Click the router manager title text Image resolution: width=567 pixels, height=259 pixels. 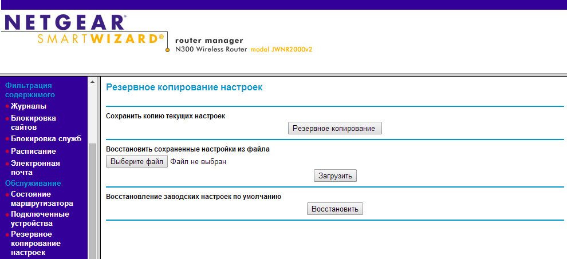(x=209, y=41)
